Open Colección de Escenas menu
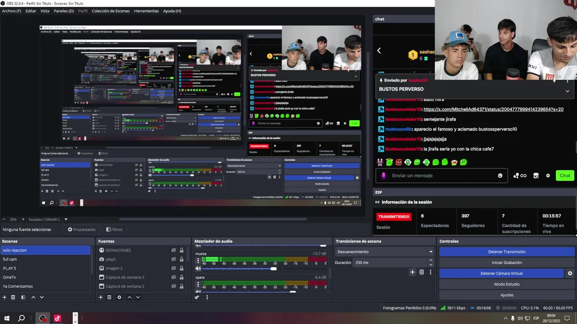The image size is (577, 324). (x=111, y=11)
